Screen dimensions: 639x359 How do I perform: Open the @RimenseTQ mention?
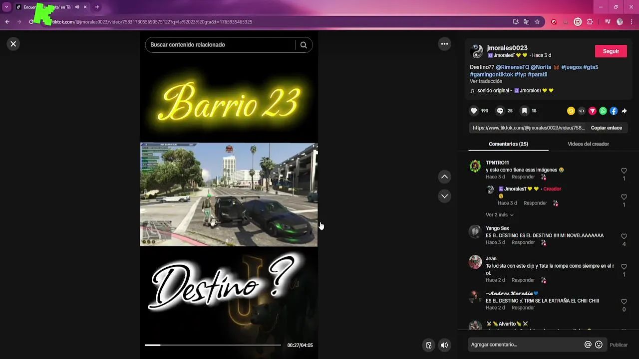(512, 67)
